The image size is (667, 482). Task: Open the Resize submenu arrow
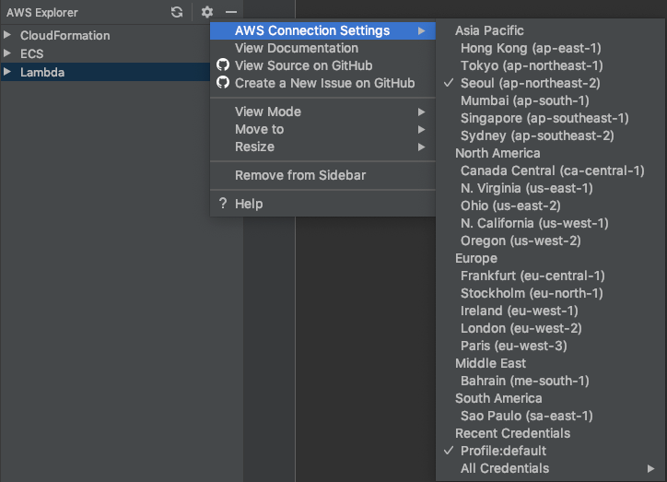click(x=421, y=147)
